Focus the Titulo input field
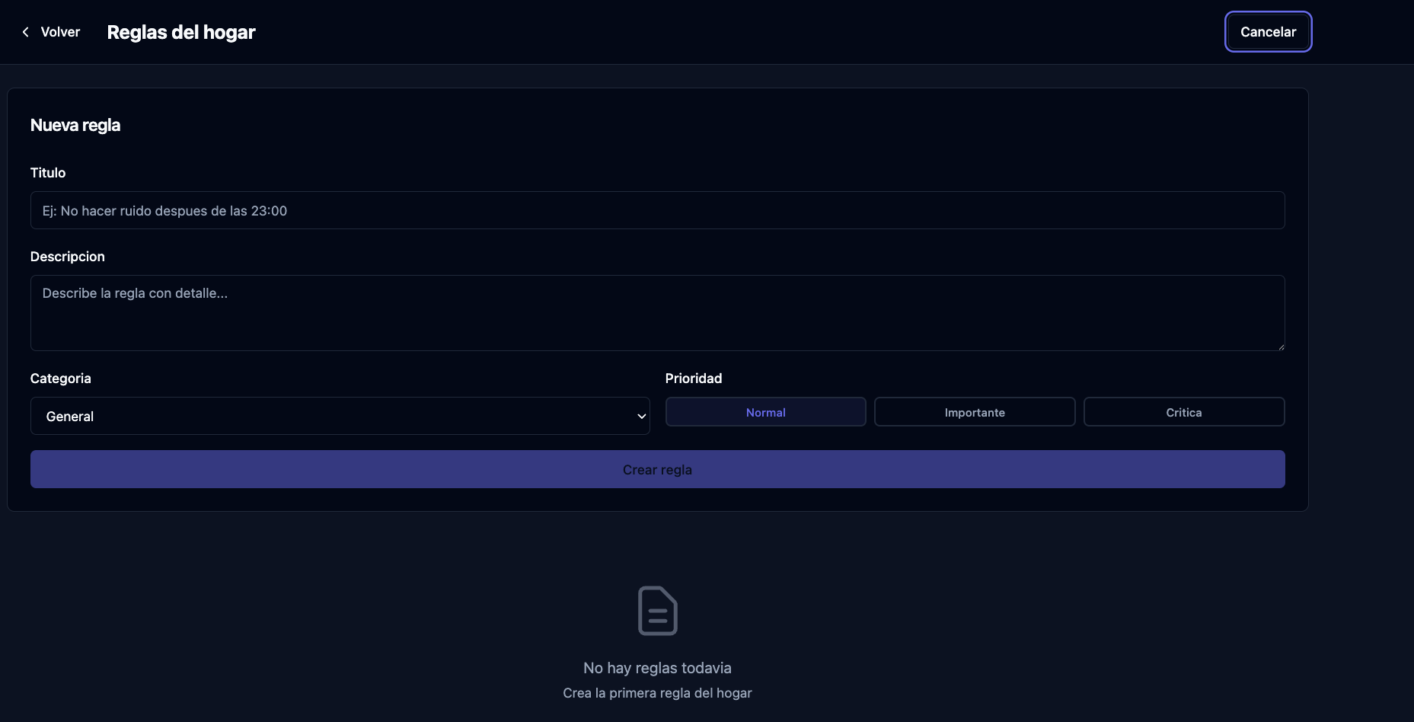The width and height of the screenshot is (1414, 722). point(657,210)
